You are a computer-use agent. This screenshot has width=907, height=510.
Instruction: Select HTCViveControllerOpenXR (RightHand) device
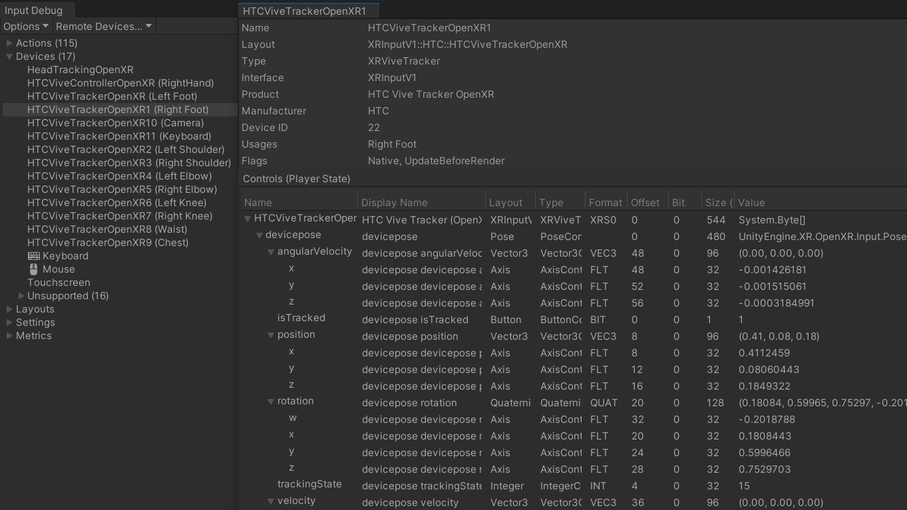pos(120,83)
